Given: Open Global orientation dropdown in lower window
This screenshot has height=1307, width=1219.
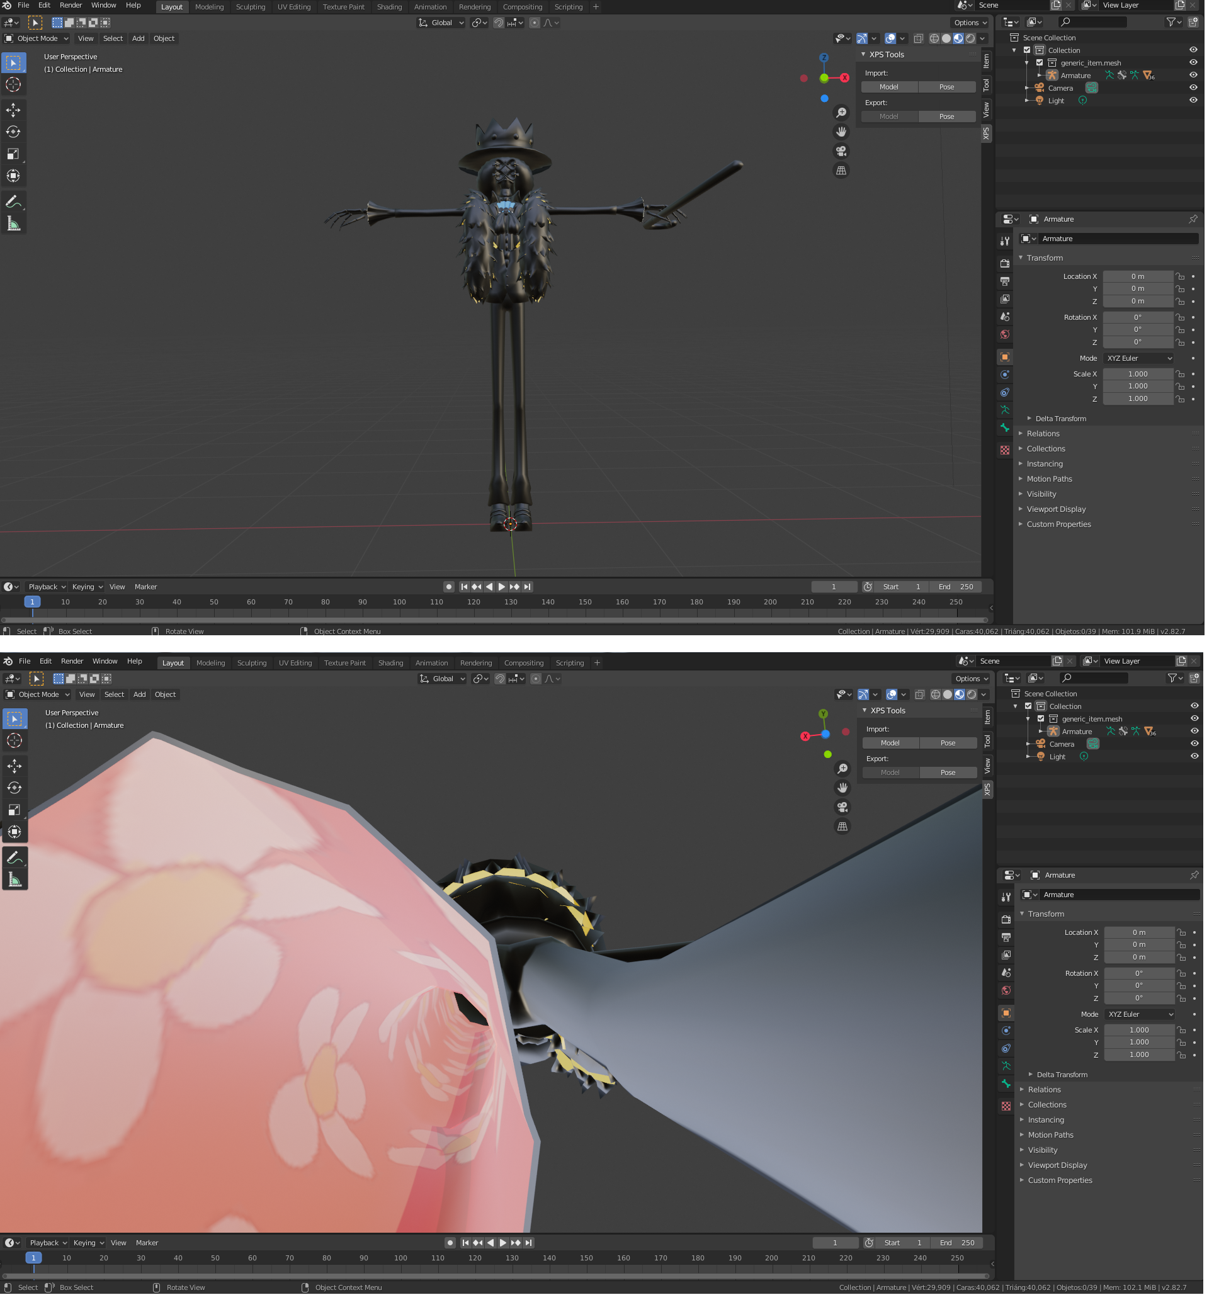Looking at the screenshot, I should 443,679.
